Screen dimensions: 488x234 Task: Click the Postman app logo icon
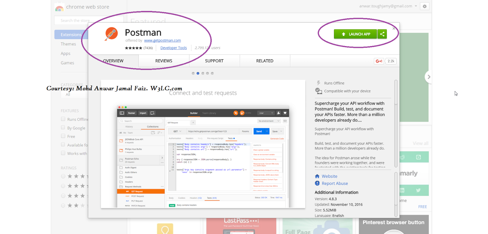coord(111,34)
